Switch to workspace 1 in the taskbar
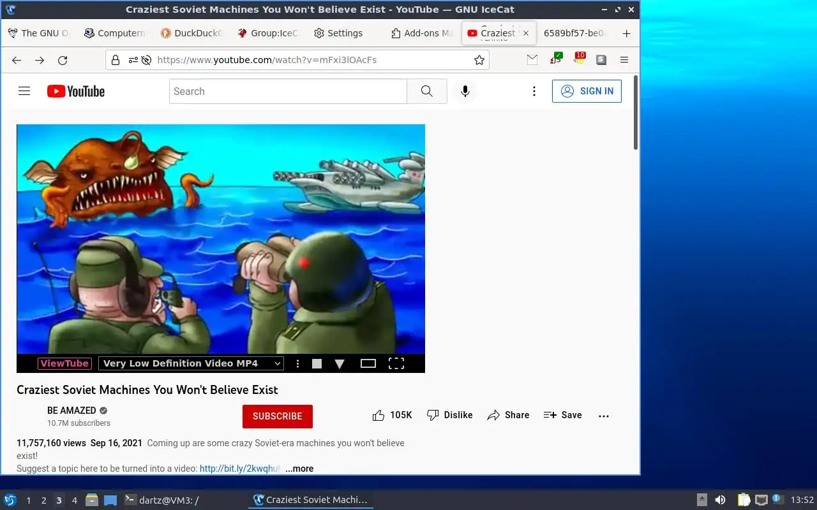The height and width of the screenshot is (510, 817). pos(29,500)
